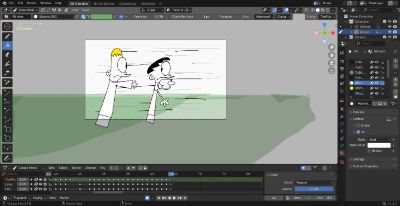Open the Material properties tab icon
The height and width of the screenshot is (206, 400).
(342, 153)
